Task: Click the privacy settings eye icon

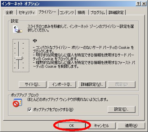Action: [x=18, y=29]
